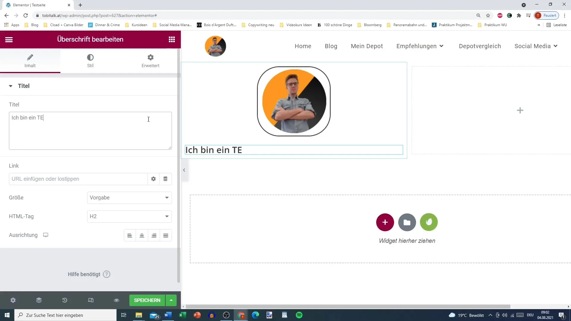Open the widgets grid panel
Image resolution: width=571 pixels, height=321 pixels.
pyautogui.click(x=172, y=40)
